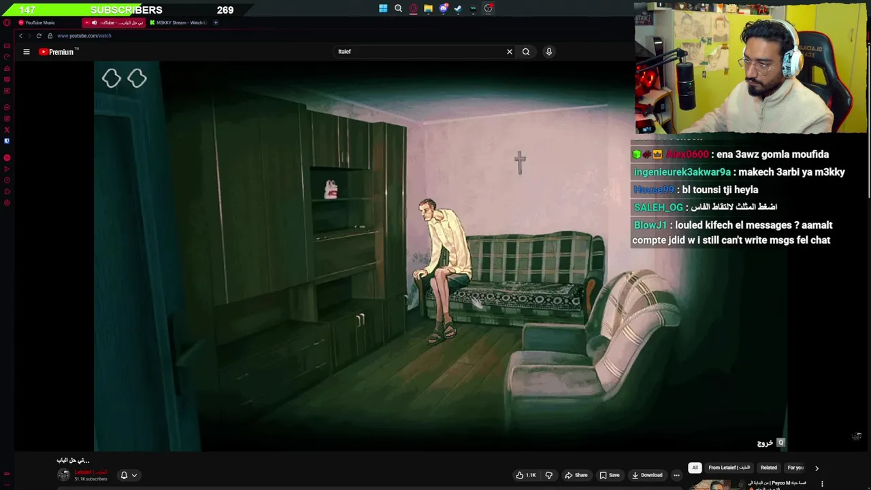Screen dimensions: 871x490
Task: Clear the search box with the X icon
Action: (x=509, y=52)
